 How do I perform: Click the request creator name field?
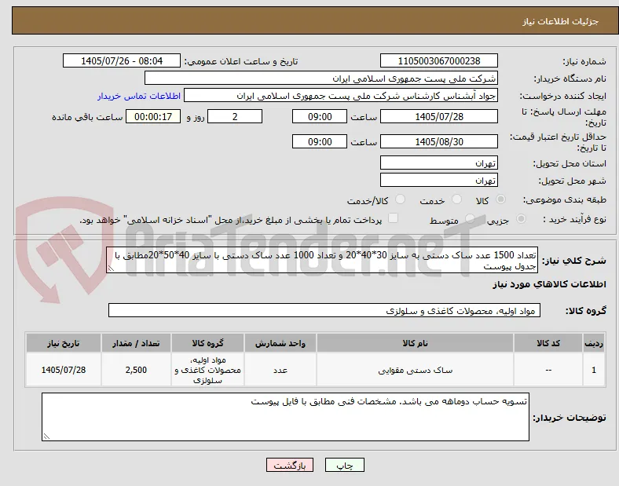pos(341,96)
